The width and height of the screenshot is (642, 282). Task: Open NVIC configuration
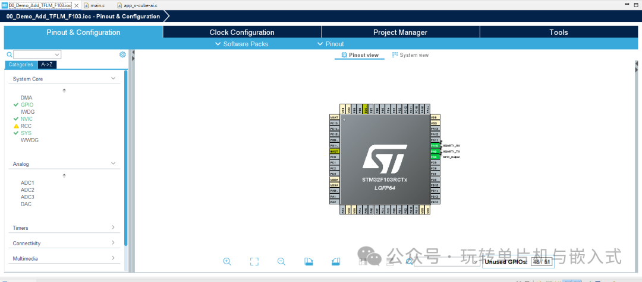[x=27, y=118]
